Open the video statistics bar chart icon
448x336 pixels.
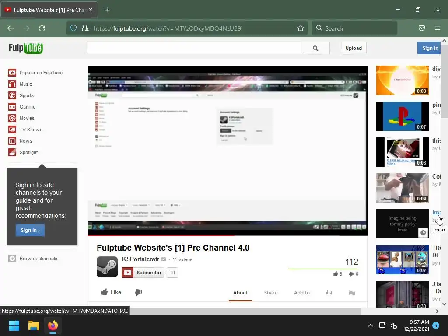[329, 293]
